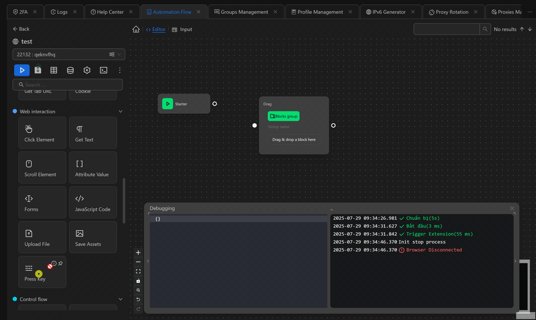Open the terminal console icon
Screen dimensions: 536x320
103,70
